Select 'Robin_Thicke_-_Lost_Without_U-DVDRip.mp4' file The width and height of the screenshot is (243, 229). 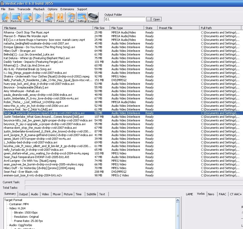[122, 102]
